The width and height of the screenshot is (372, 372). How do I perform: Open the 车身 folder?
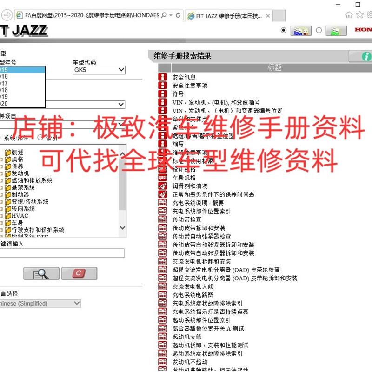tap(14, 223)
